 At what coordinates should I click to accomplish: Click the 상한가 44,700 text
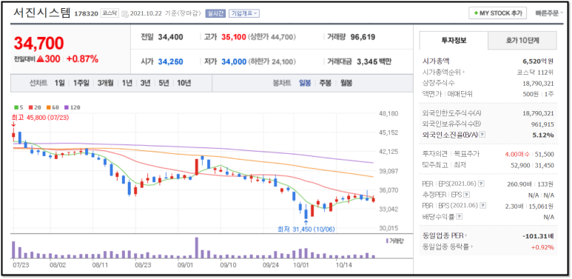click(x=272, y=37)
